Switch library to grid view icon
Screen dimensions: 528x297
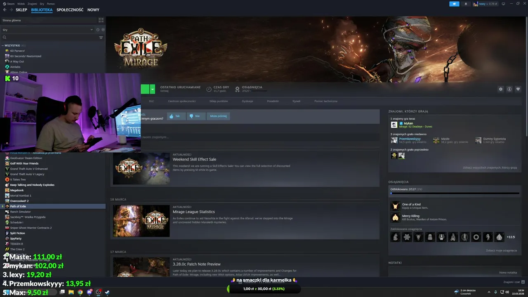[101, 20]
